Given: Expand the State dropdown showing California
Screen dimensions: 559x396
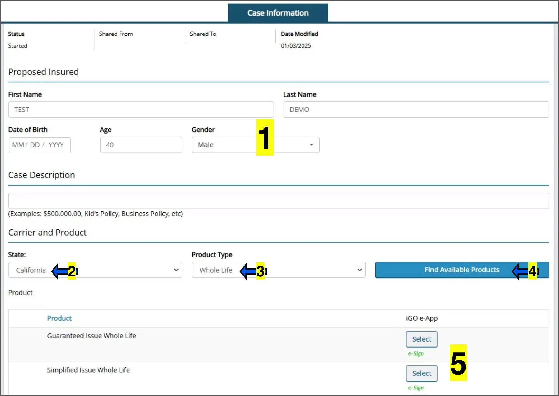Looking at the screenshot, I should click(95, 270).
